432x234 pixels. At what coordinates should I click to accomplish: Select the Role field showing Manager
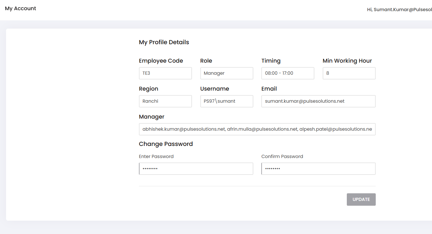pyautogui.click(x=227, y=73)
